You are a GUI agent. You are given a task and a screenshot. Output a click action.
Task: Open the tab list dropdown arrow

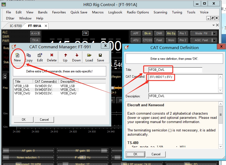click(x=213, y=25)
